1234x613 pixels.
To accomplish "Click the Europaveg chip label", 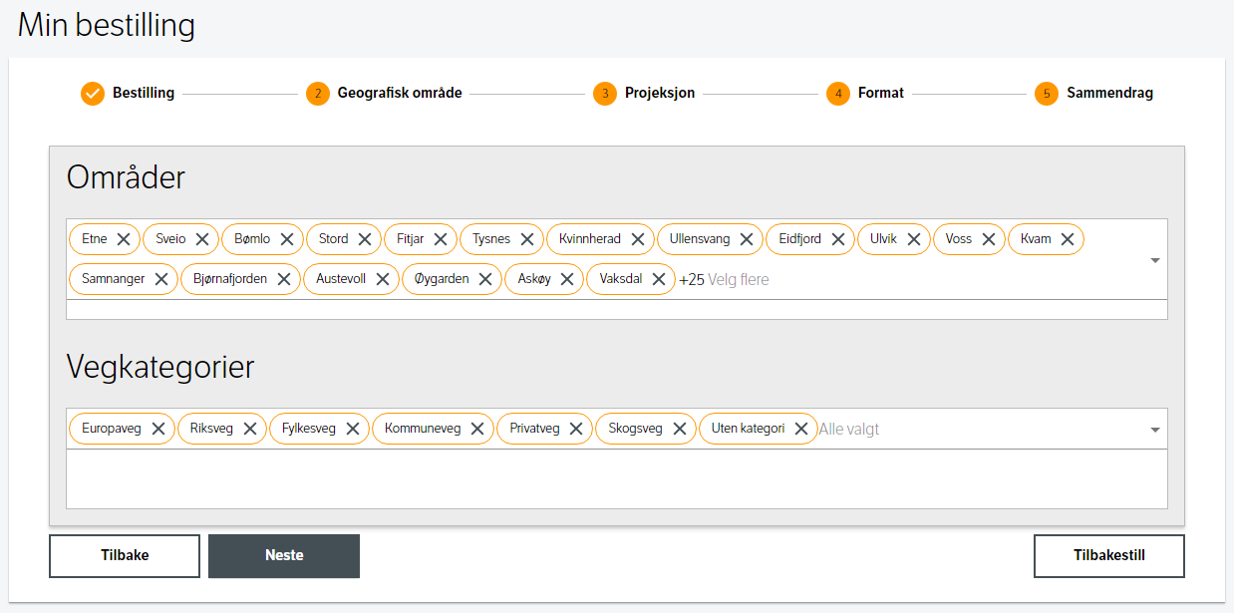I will [x=112, y=429].
